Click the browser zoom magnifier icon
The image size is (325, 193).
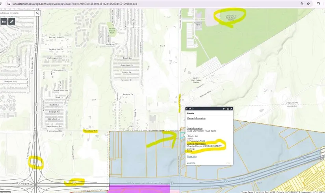tap(302, 4)
